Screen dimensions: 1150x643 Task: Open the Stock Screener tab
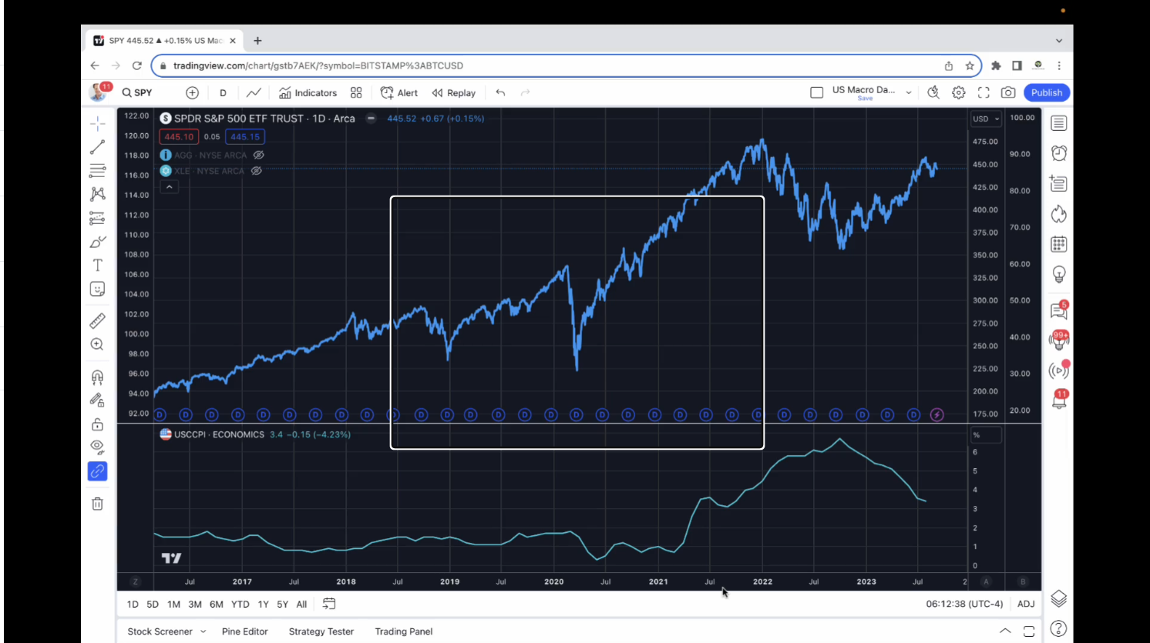coord(160,631)
